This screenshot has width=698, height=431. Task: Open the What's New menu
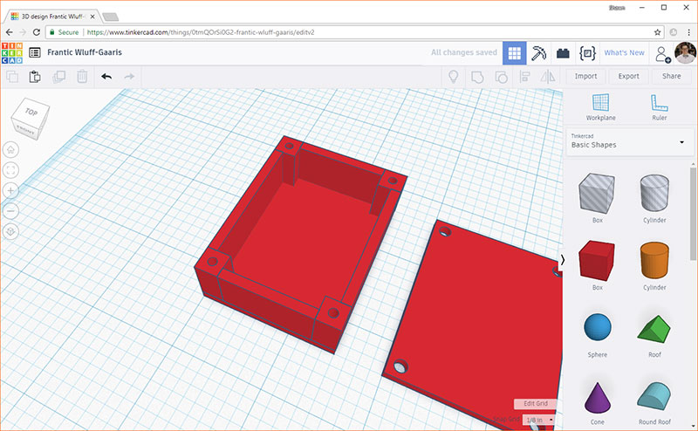(x=624, y=53)
